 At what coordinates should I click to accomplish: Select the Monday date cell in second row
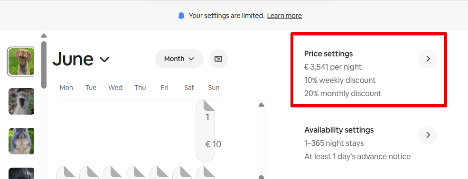(66, 172)
